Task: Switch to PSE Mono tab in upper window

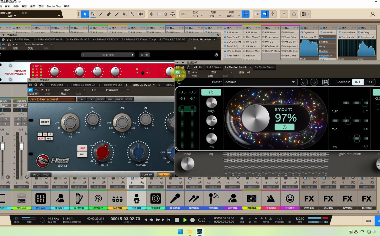Action: pyautogui.click(x=23, y=39)
